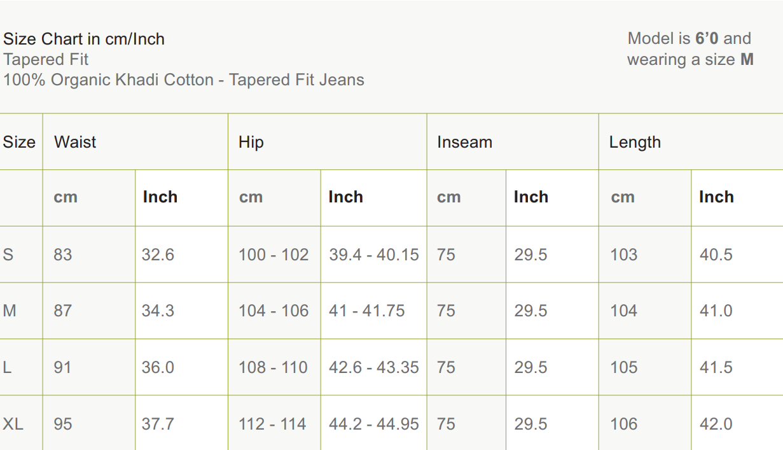Click the Waist column header
The height and width of the screenshot is (450, 783).
75,142
